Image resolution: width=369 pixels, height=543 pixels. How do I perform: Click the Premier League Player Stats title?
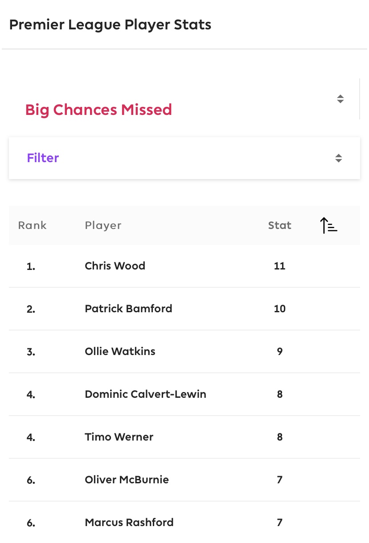[x=110, y=24]
